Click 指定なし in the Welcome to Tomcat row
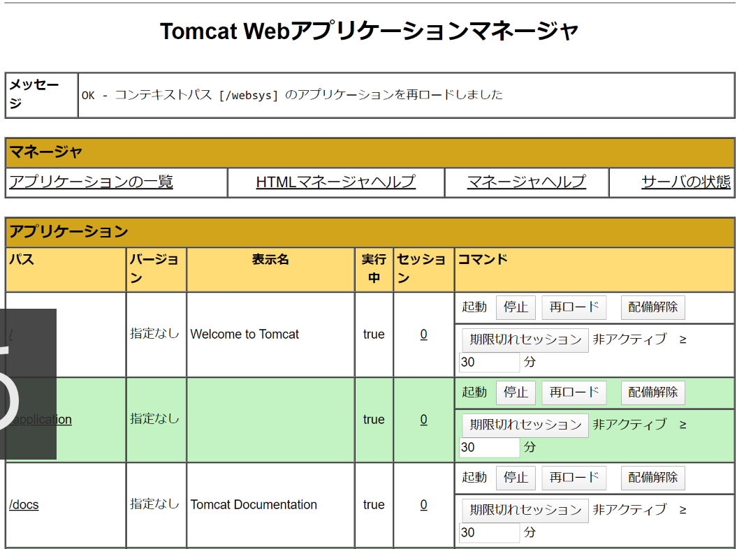This screenshot has height=549, width=737. pos(154,334)
